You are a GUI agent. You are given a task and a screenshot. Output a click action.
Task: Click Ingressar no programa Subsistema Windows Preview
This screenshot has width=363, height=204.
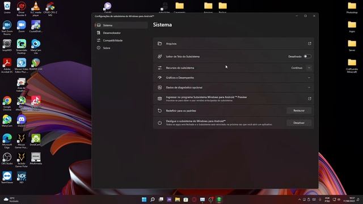[233, 99]
